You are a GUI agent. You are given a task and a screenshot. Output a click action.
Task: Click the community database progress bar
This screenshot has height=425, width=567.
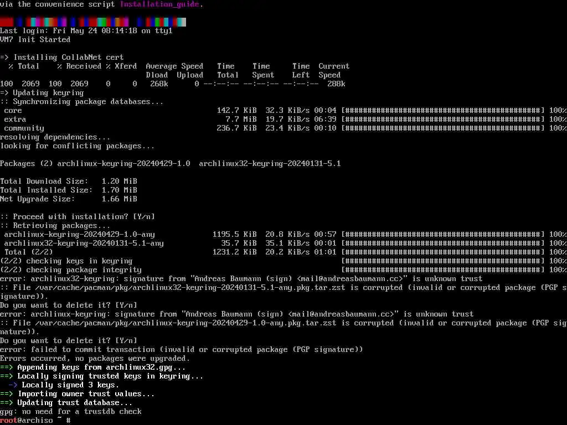(x=443, y=128)
